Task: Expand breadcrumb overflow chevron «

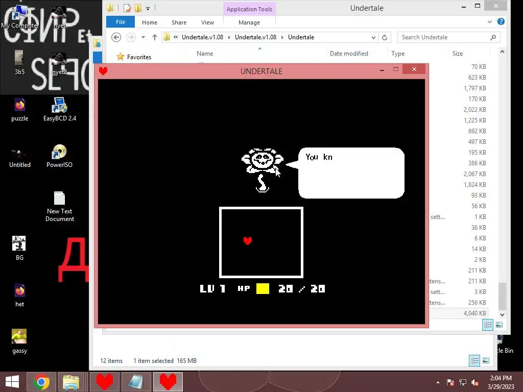Action: pyautogui.click(x=176, y=37)
